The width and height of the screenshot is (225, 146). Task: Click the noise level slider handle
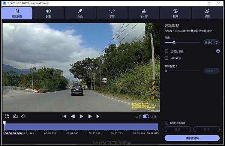point(166,71)
